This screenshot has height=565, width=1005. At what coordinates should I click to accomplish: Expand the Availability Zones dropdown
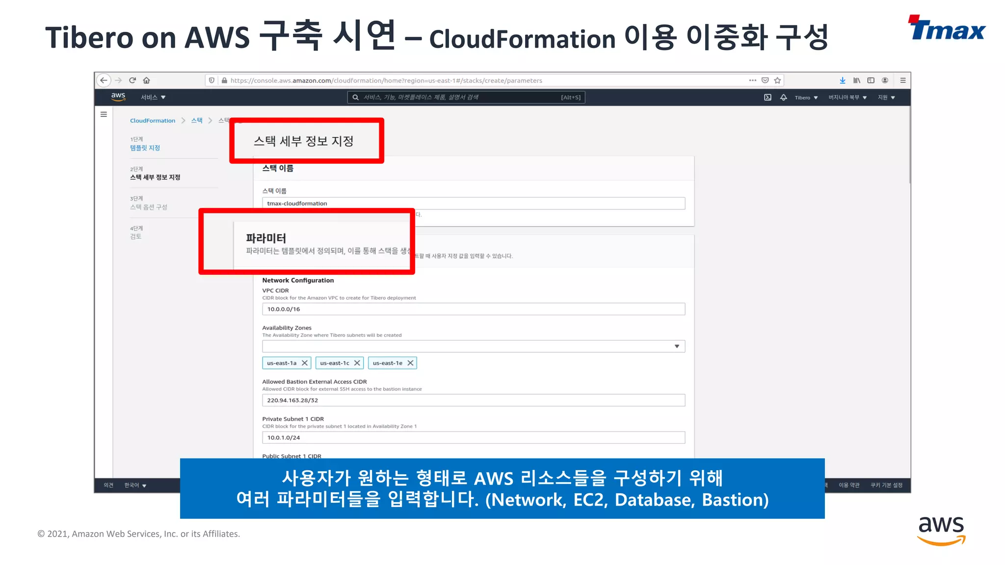tap(474, 346)
